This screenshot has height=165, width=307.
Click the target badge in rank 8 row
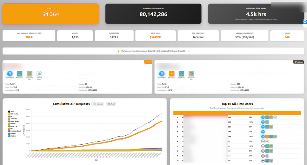pyautogui.click(x=271, y=151)
